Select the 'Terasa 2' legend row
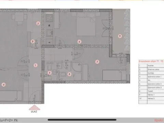Image resolution: width=164 pixels, height=123 pixels. tap(151, 98)
